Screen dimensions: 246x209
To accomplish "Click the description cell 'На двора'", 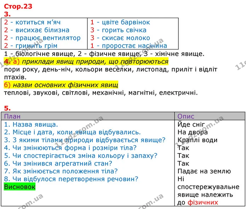I will tap(193, 132).
